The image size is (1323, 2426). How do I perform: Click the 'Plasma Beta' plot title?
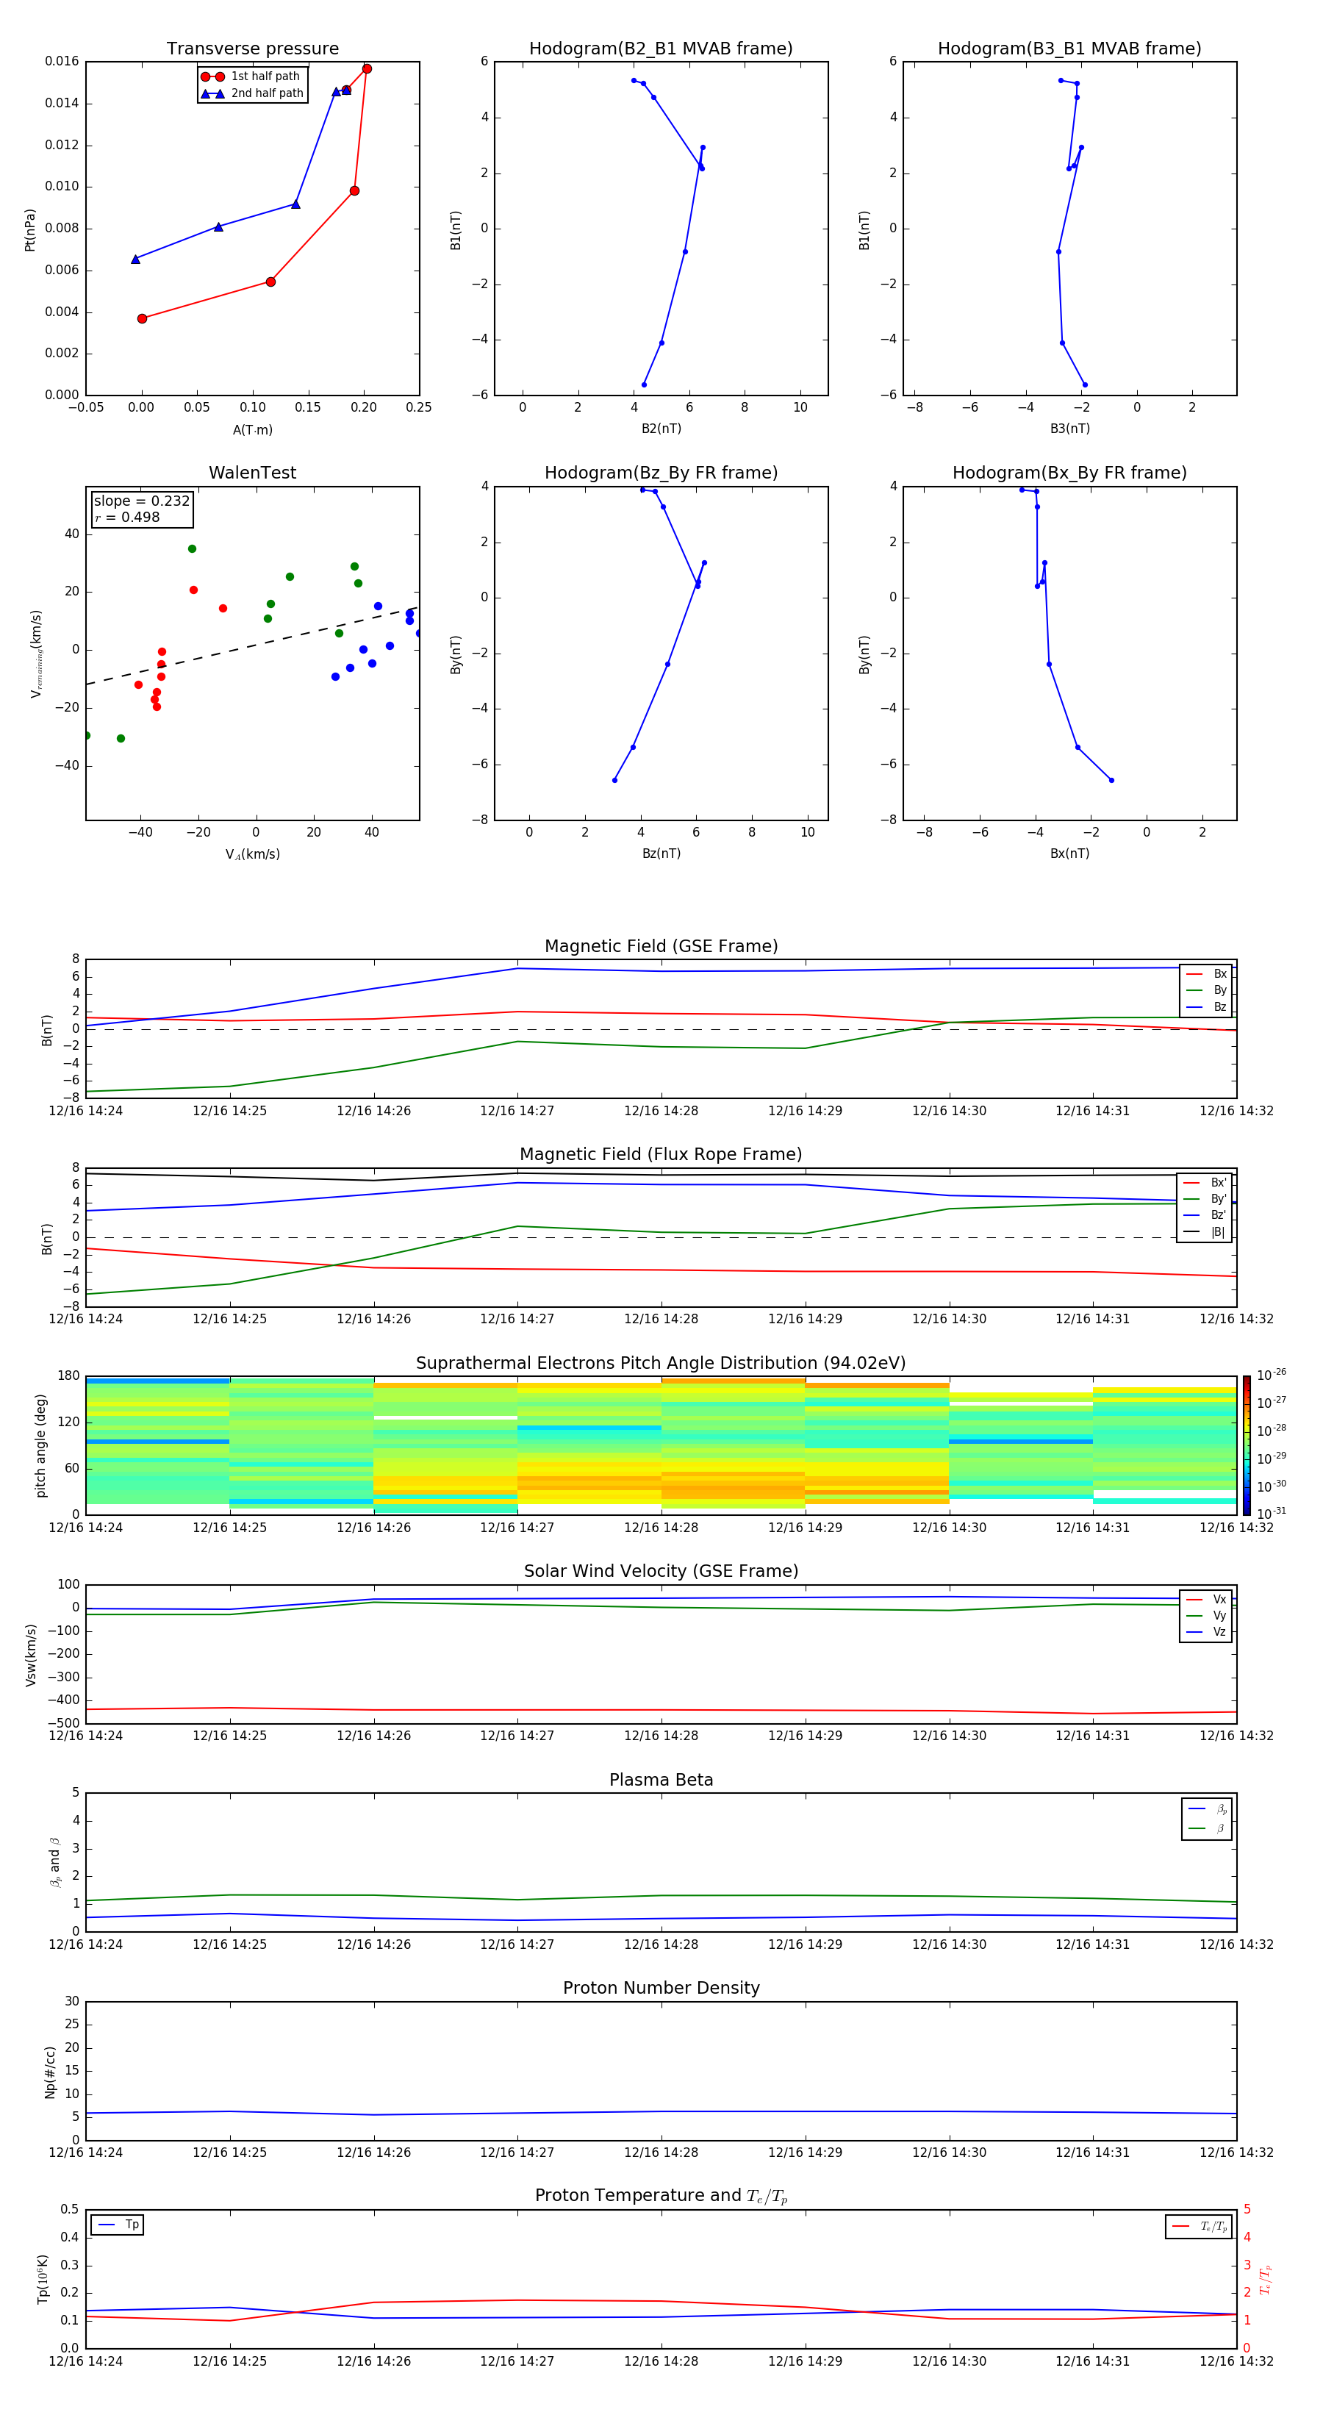point(661,1781)
